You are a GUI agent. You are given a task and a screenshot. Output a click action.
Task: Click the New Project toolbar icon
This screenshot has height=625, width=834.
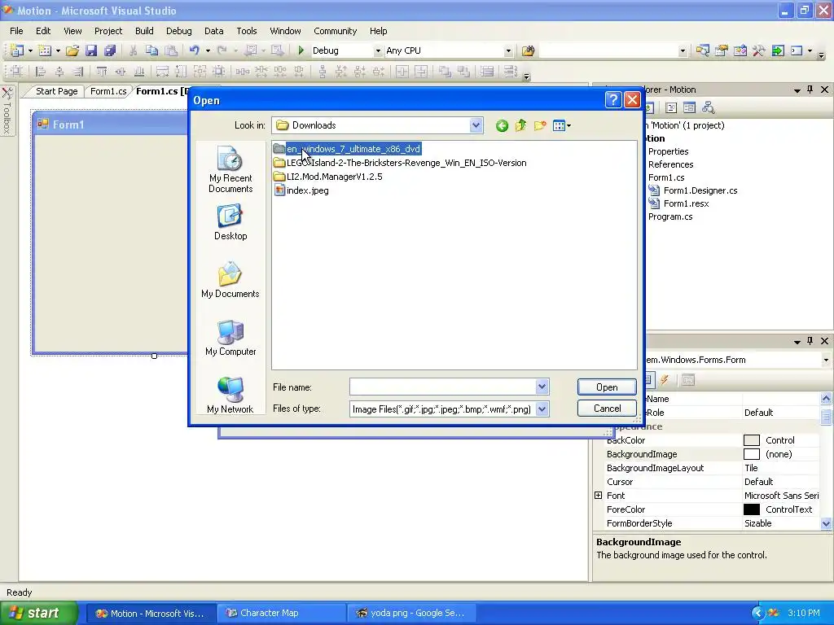(17, 50)
